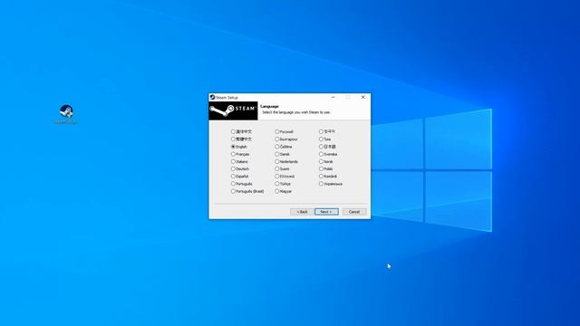Pick the Norsk language option

(321, 161)
